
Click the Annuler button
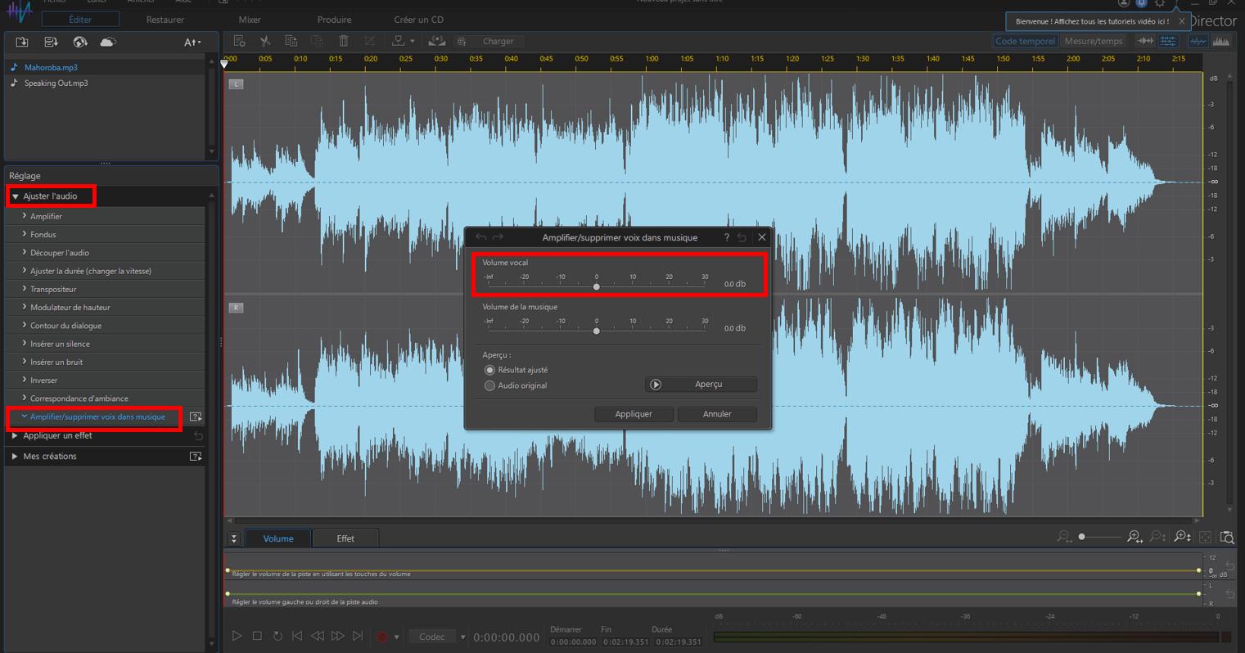[x=717, y=414]
